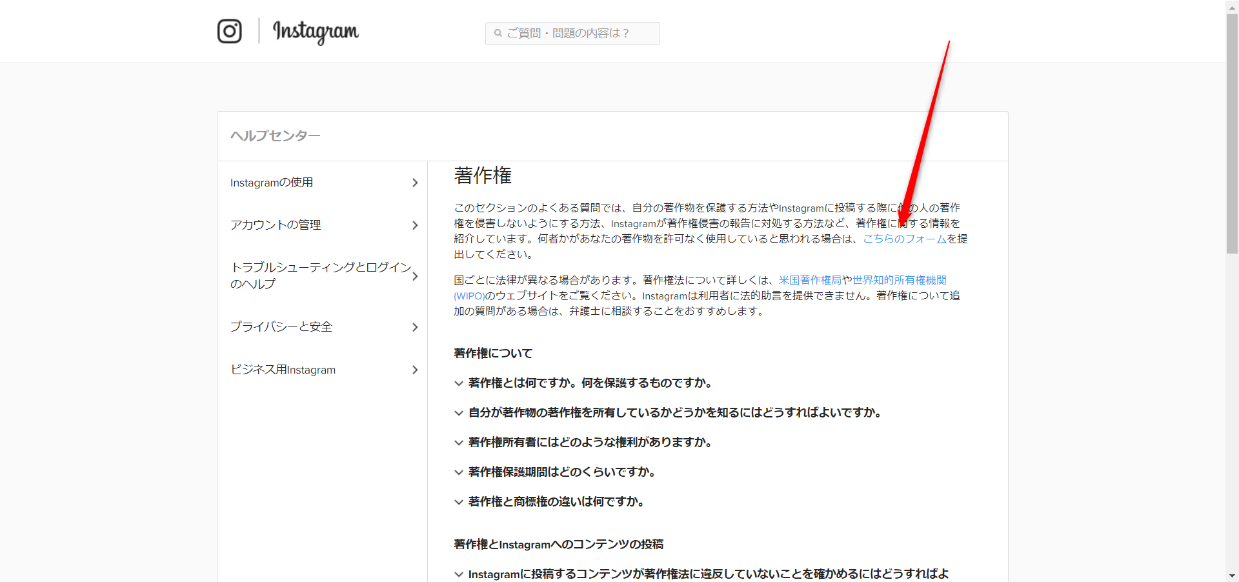
Task: Expand chevron for 著作権とは何ですか question
Action: 459,383
